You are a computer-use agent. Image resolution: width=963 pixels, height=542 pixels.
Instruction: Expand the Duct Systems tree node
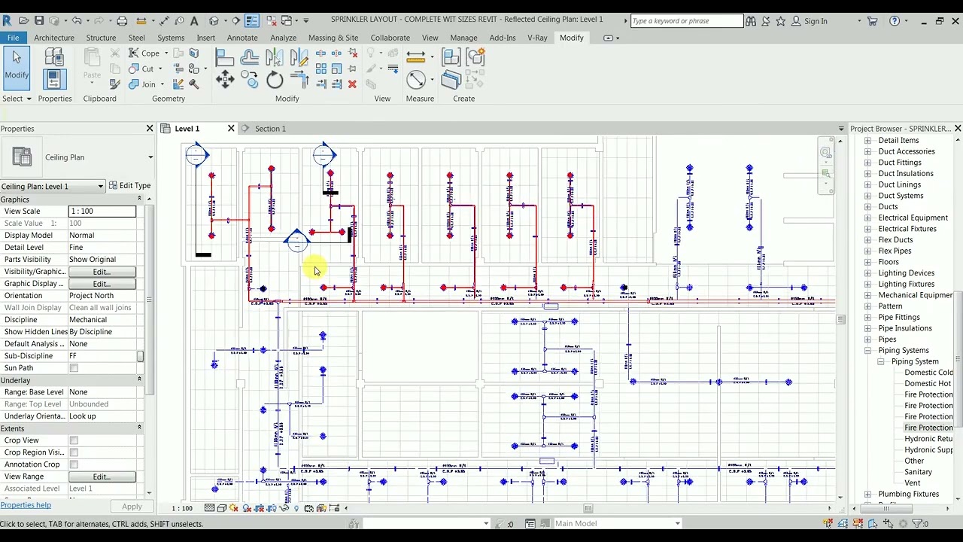(867, 196)
